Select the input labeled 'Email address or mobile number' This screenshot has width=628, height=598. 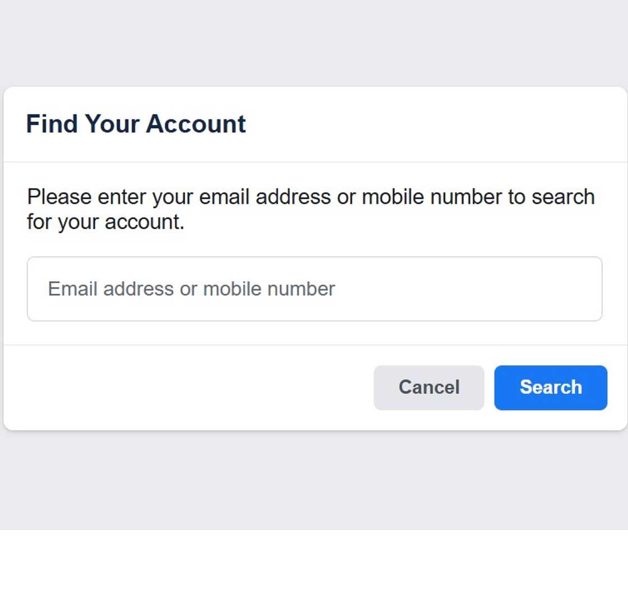[x=314, y=289]
